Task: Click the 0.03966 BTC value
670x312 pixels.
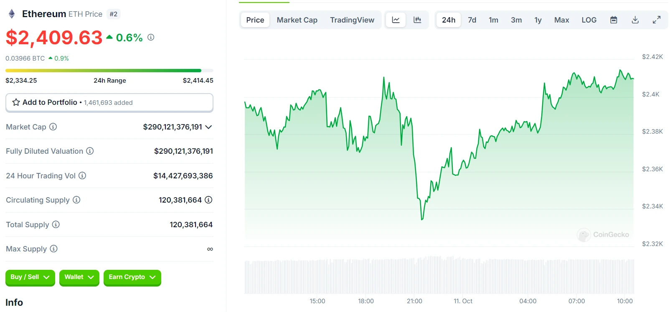Action: tap(25, 58)
